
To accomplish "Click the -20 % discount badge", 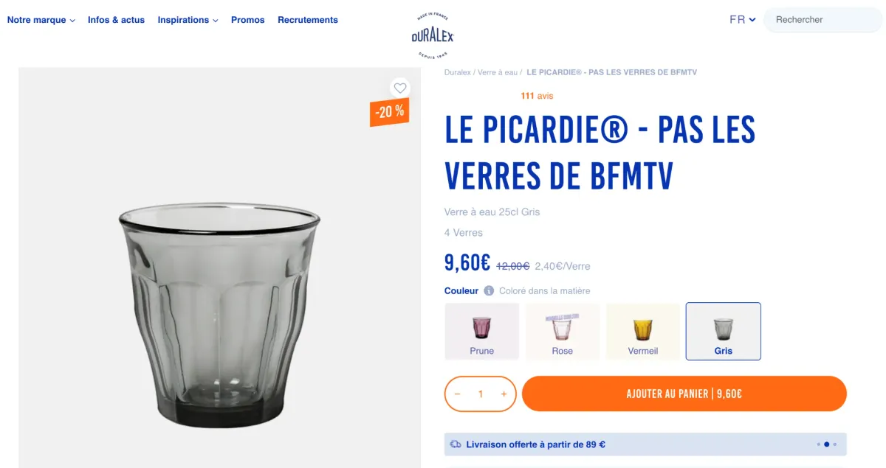I will [389, 112].
